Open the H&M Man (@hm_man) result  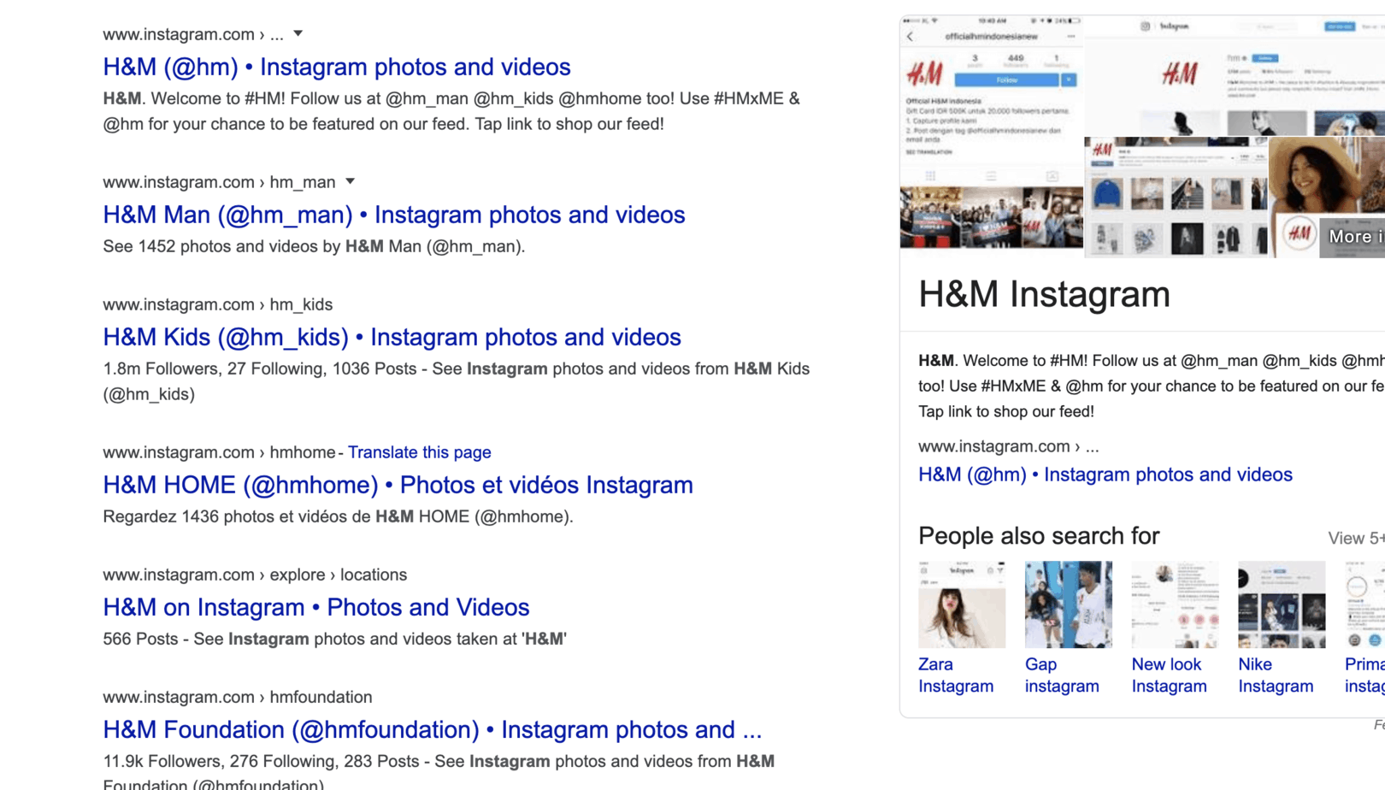(x=393, y=215)
